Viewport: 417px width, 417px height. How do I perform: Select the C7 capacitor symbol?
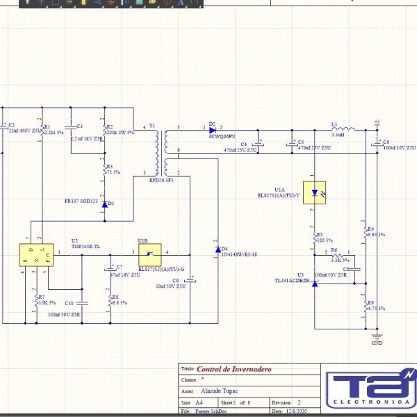coord(110,268)
